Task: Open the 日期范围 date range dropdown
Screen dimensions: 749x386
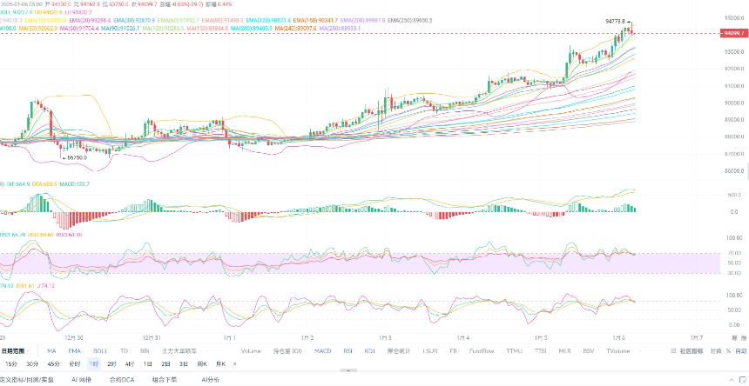Action: (x=16, y=351)
